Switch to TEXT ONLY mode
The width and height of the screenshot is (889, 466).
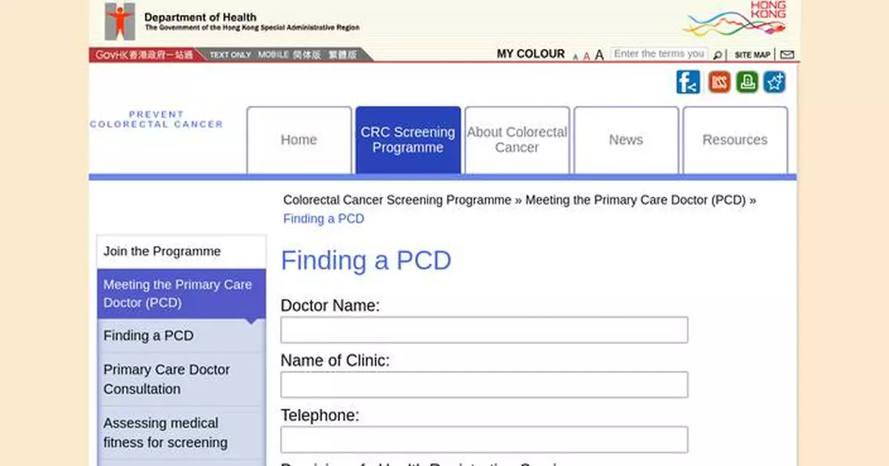(x=229, y=54)
